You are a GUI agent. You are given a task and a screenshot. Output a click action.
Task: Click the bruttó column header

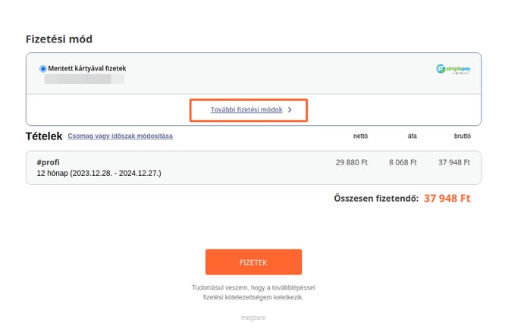point(461,136)
